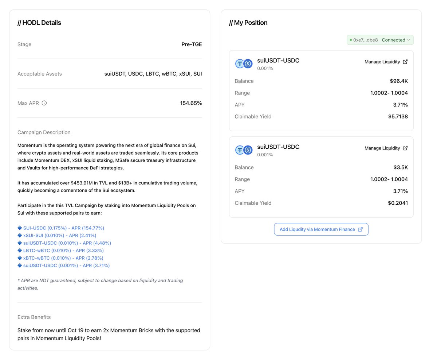The height and width of the screenshot is (356, 437).
Task: Click second position's suiUSDT-USDC token pair icon
Action: pyautogui.click(x=244, y=150)
